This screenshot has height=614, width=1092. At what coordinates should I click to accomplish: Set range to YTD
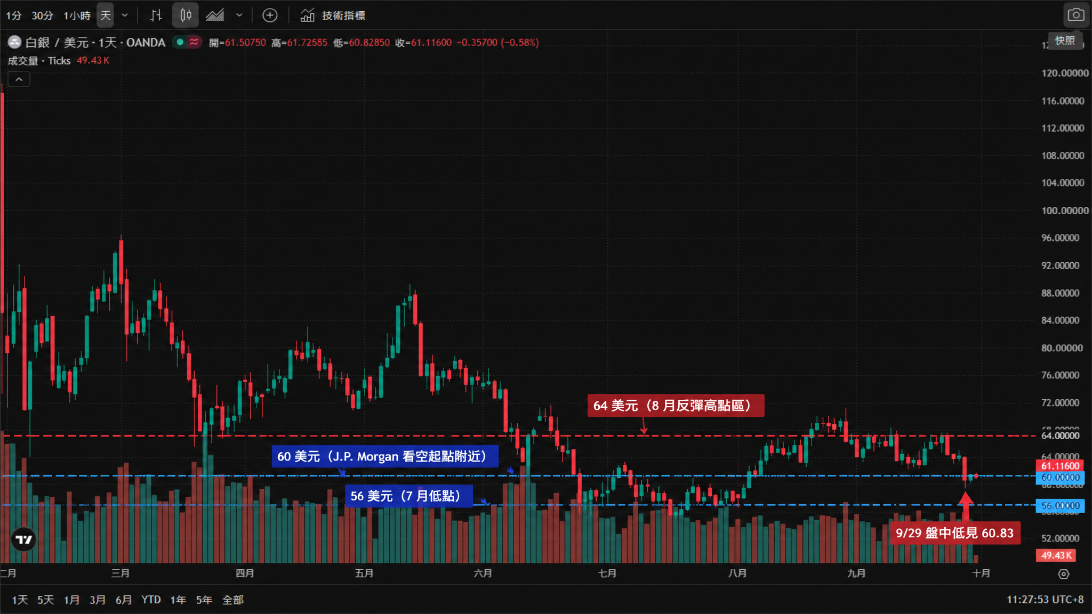tap(151, 600)
